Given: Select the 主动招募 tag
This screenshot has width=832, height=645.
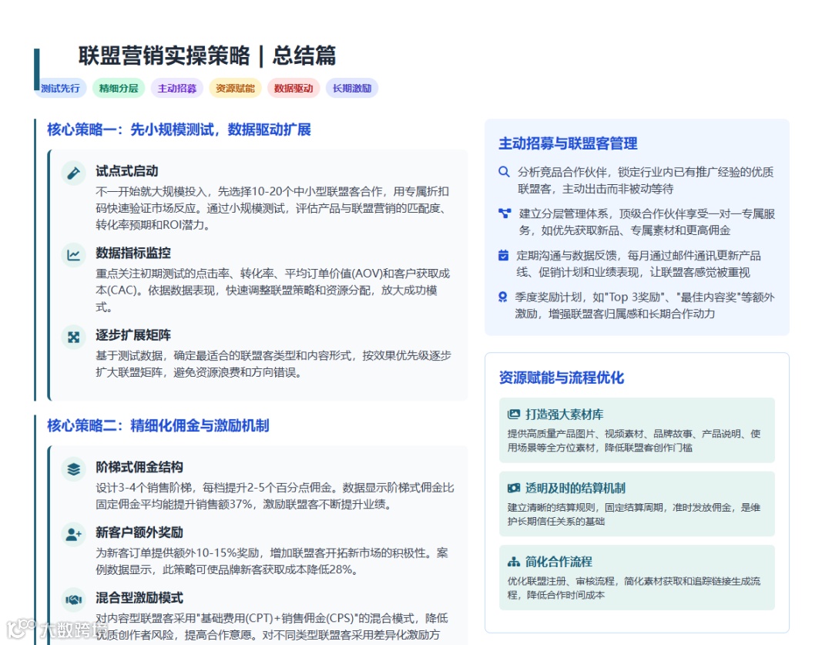Looking at the screenshot, I should click(x=176, y=88).
